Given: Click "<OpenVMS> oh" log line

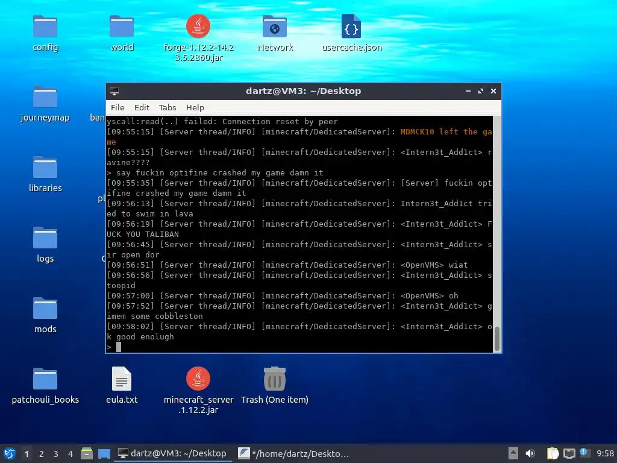Looking at the screenshot, I should click(x=283, y=295).
